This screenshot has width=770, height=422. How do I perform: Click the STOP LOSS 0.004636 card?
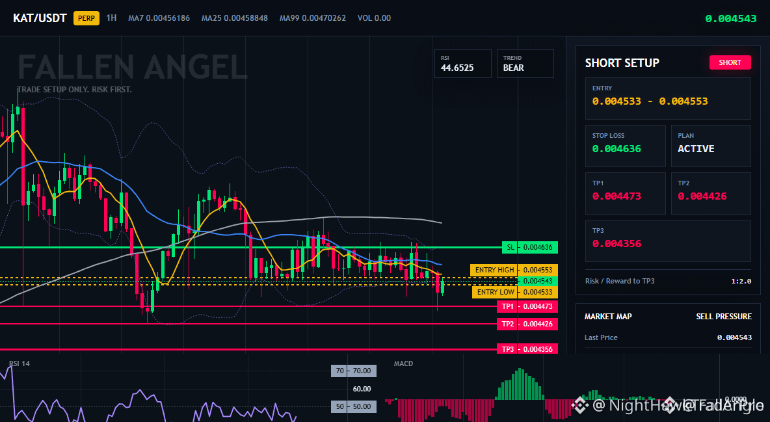pos(625,146)
